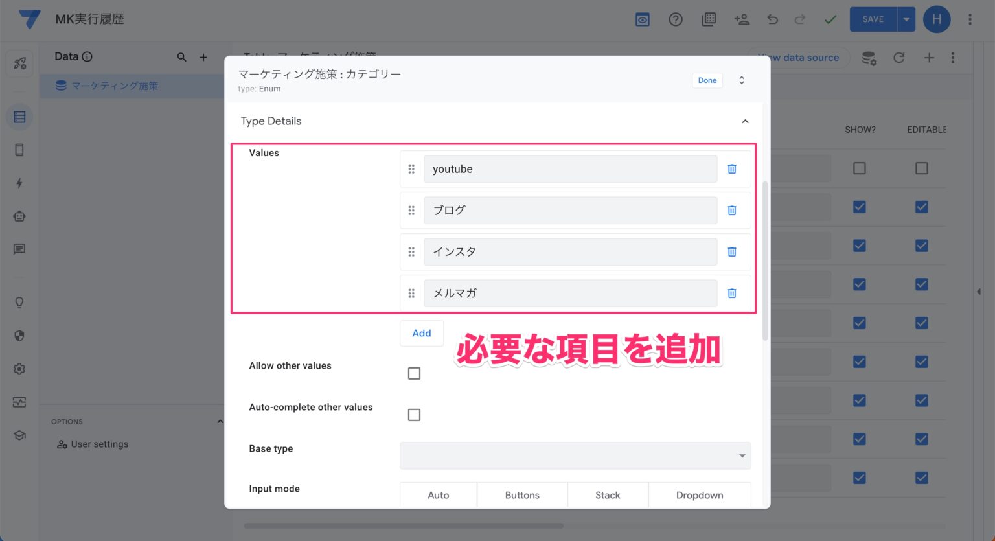Open the App views panel (phone icon)
995x541 pixels.
(19, 150)
